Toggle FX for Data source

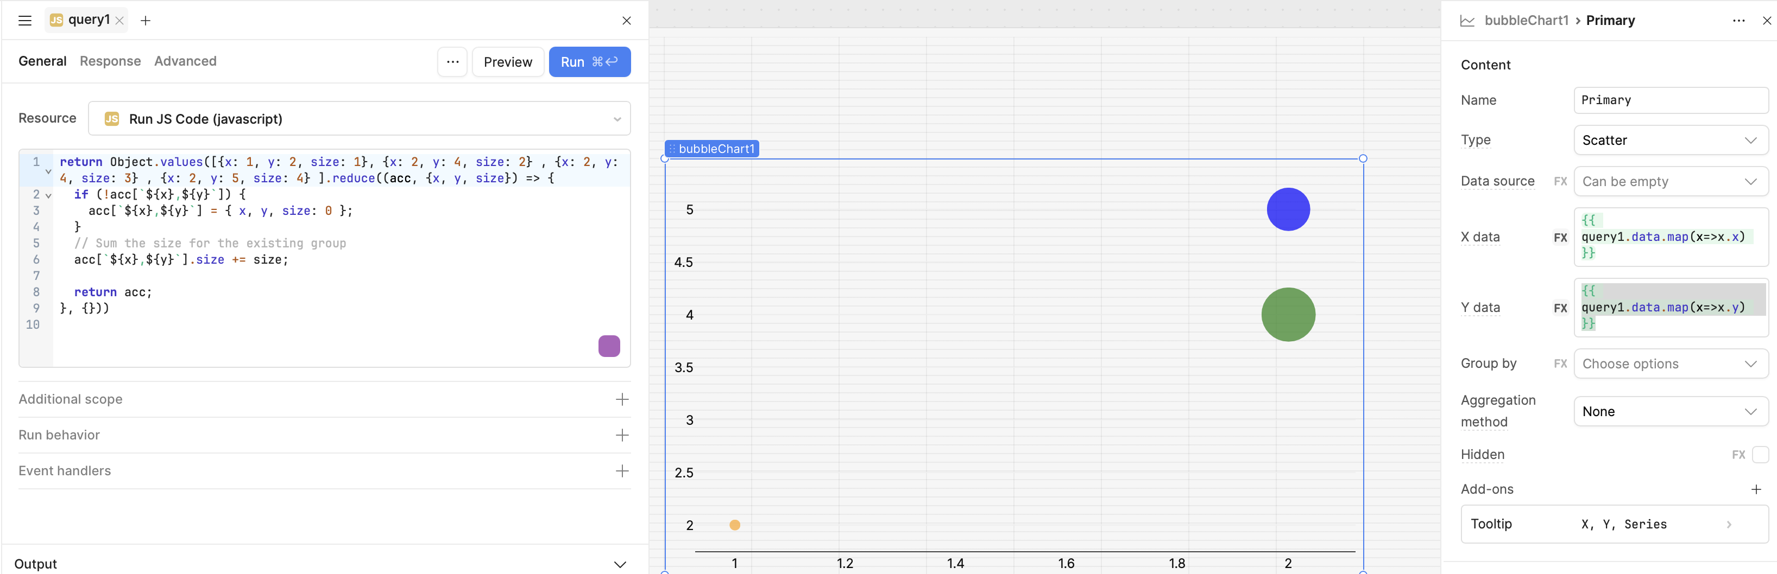tap(1560, 182)
